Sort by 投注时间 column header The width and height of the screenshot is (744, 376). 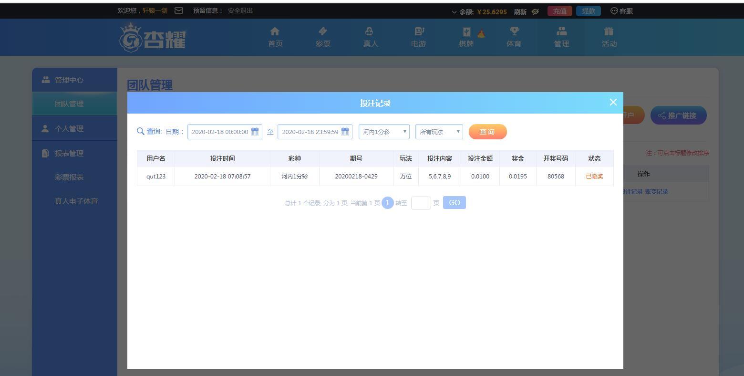222,158
